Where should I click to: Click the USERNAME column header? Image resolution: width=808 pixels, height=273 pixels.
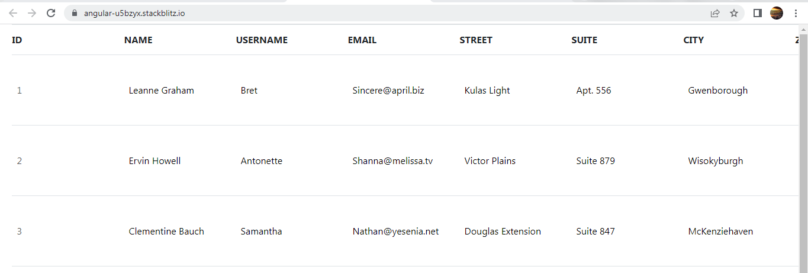coord(262,40)
